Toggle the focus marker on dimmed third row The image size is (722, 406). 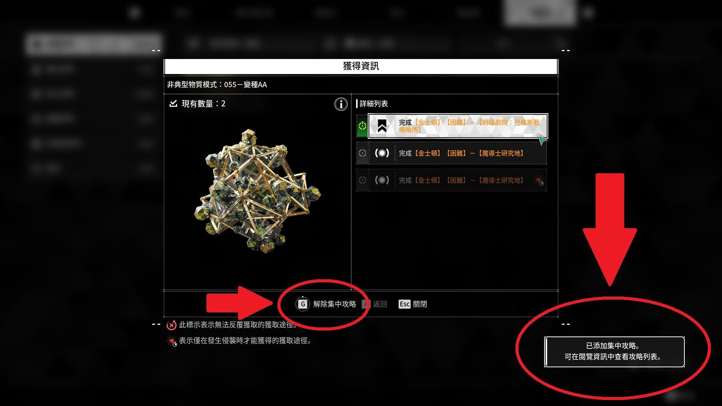click(x=362, y=180)
